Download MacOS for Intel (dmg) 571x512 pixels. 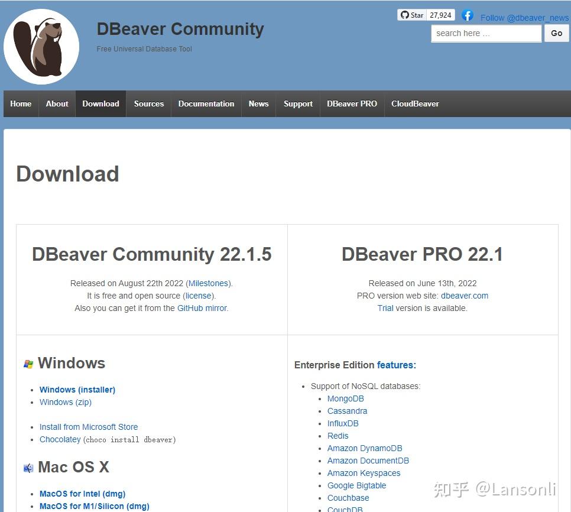82,494
